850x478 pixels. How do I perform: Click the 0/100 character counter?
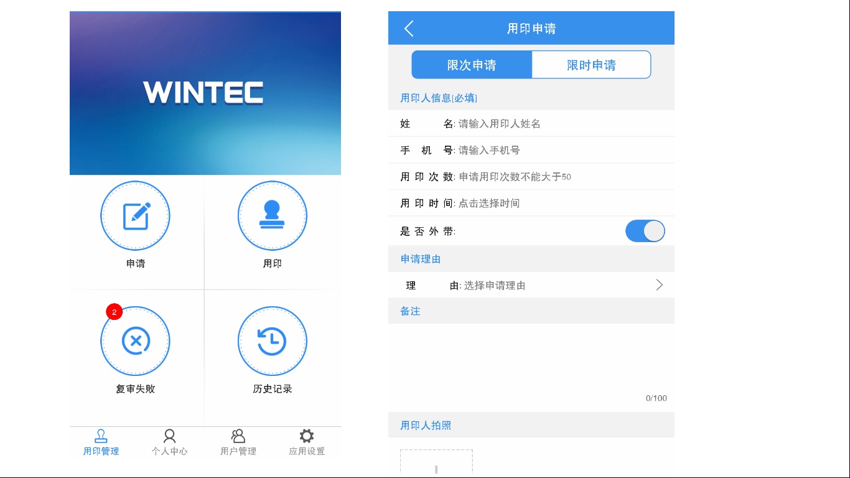pyautogui.click(x=656, y=398)
